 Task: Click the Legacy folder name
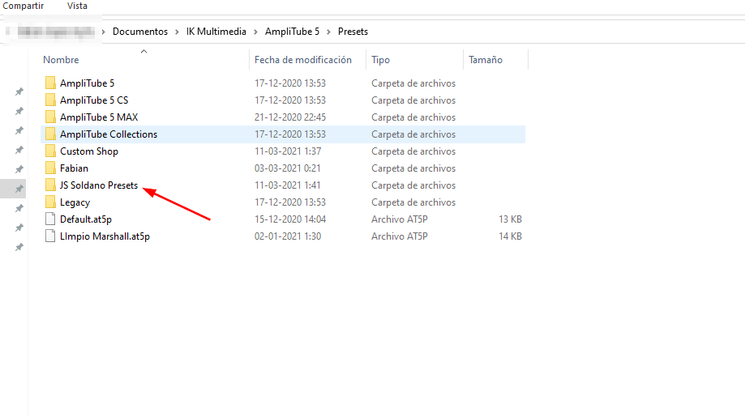point(75,202)
